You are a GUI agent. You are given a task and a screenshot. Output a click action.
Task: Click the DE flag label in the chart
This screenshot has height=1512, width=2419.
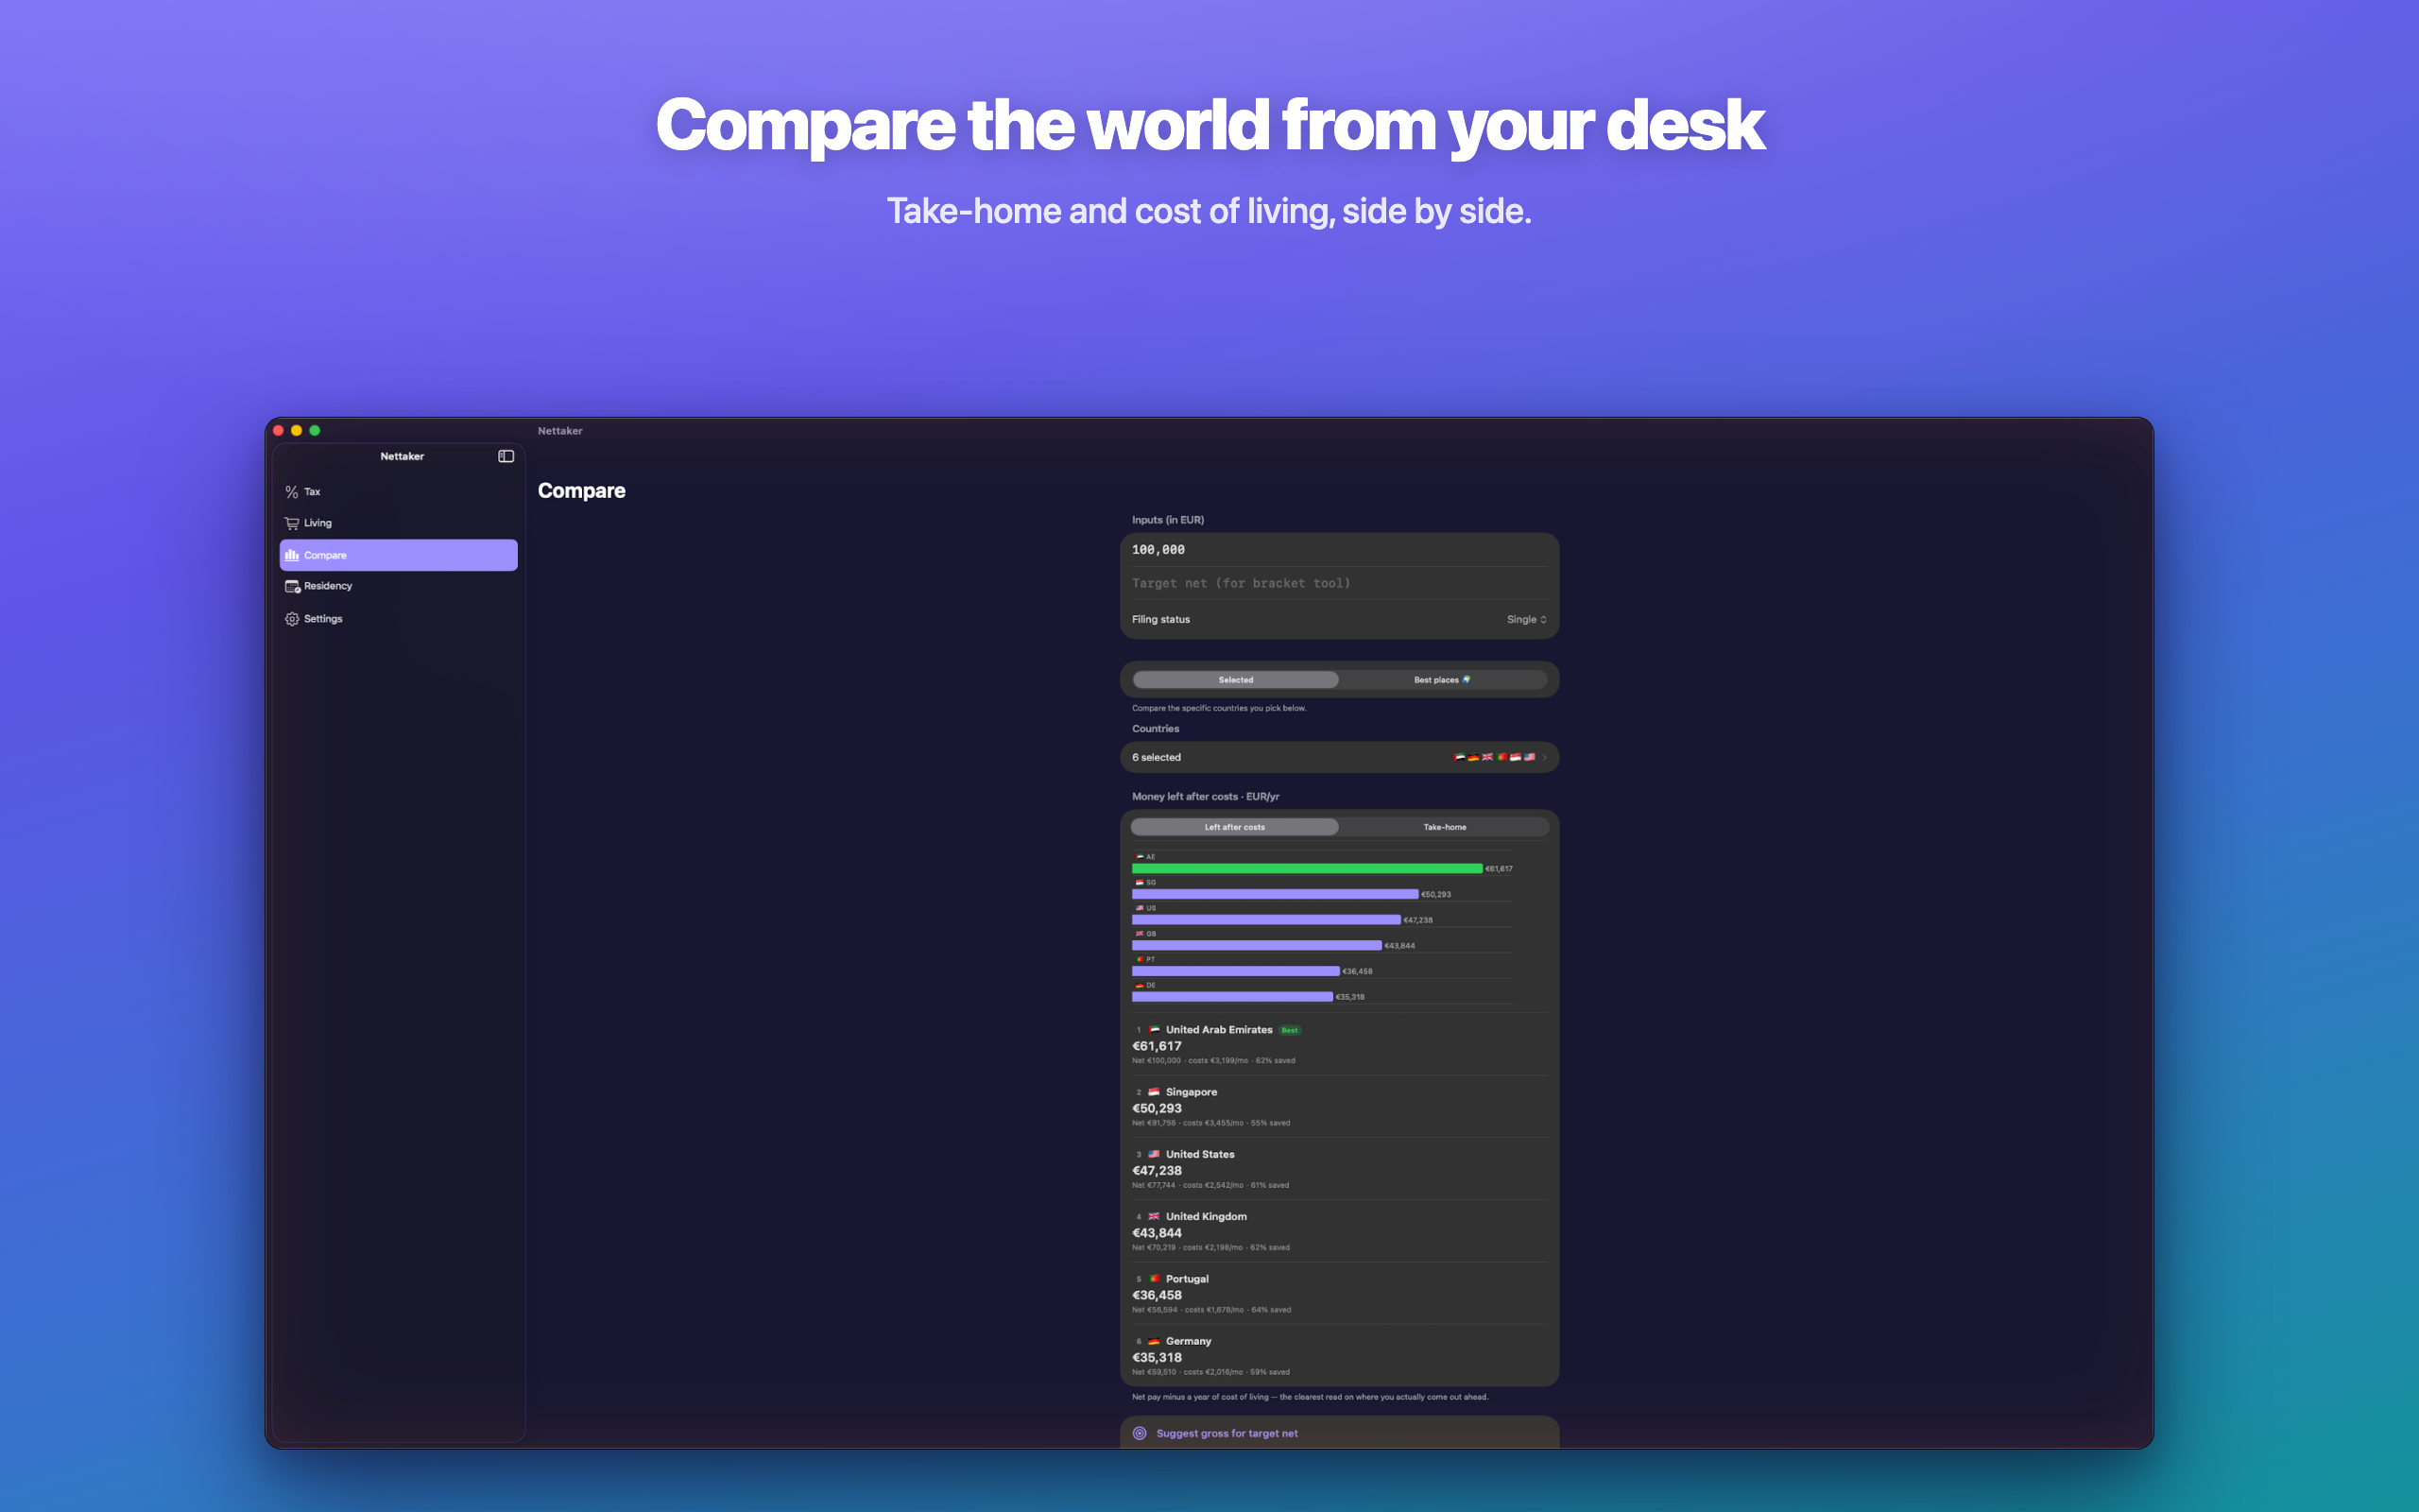click(x=1144, y=985)
